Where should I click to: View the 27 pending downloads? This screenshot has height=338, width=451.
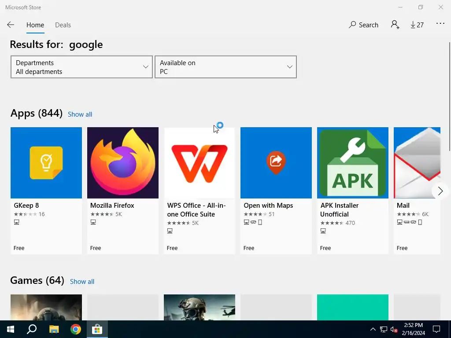coord(417,25)
